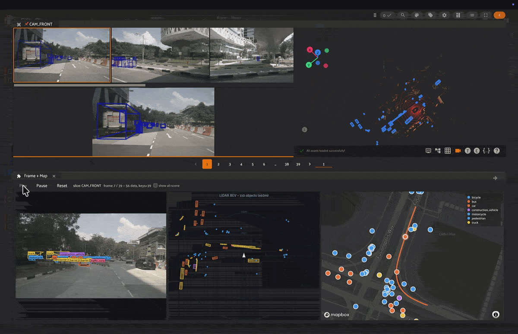The image size is (518, 334).
Task: Click the red X axis gizmo
Action: 310,50
